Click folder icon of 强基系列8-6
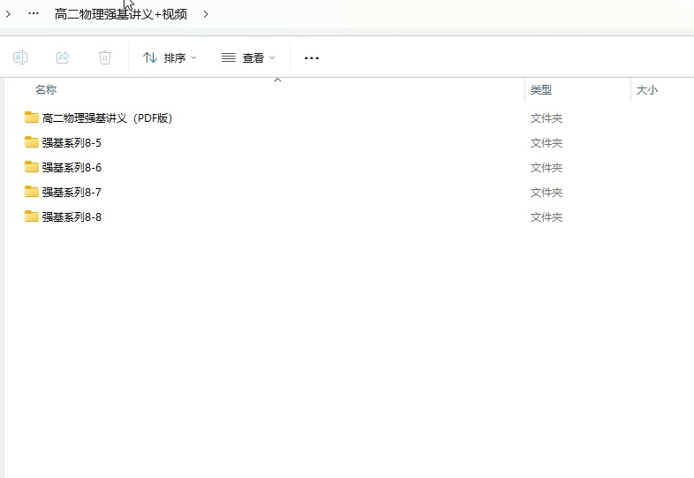This screenshot has height=478, width=694. tap(32, 167)
